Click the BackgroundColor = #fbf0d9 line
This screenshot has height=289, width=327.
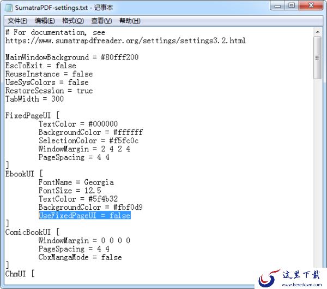click(90, 207)
